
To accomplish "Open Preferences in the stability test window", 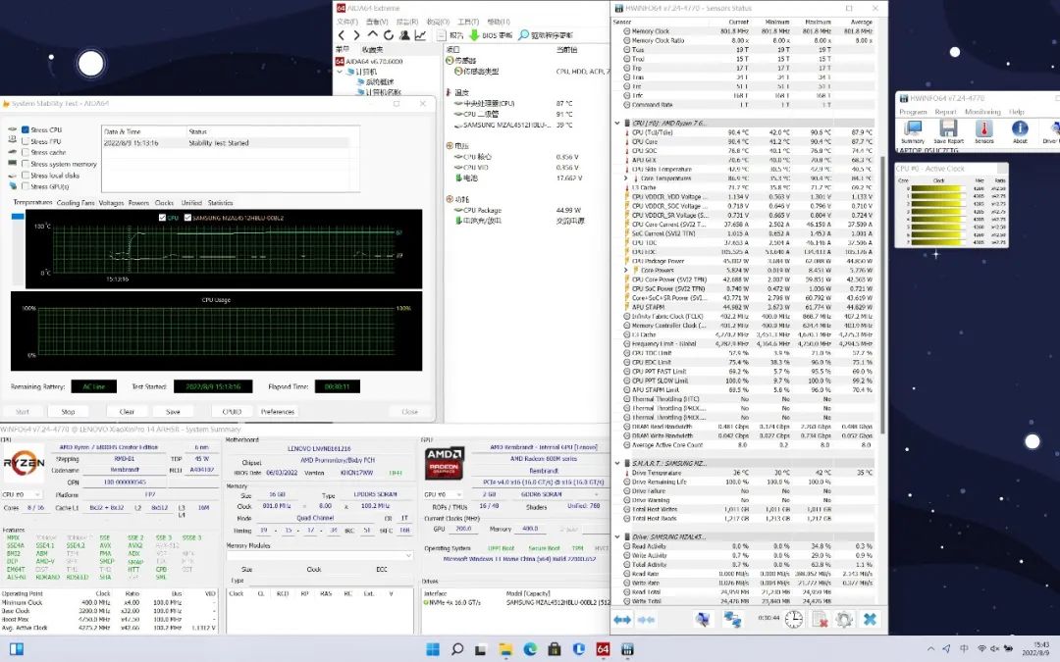I will click(278, 411).
